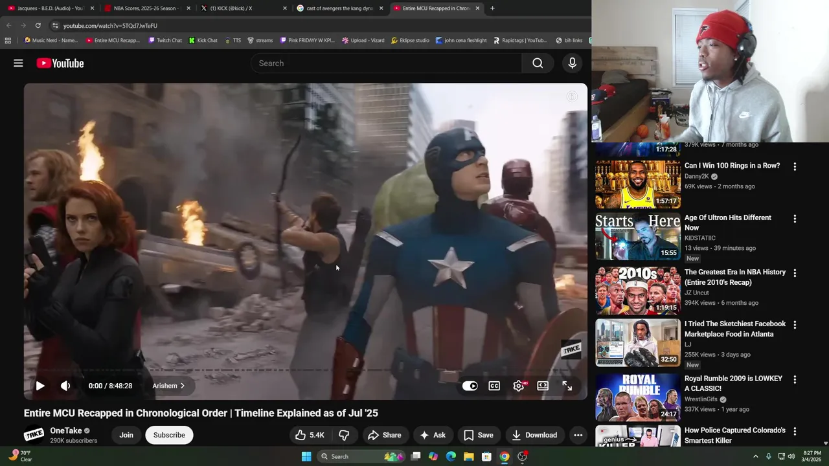Open Greatest Era In NBA History title
This screenshot has height=466, width=829.
pyautogui.click(x=735, y=277)
